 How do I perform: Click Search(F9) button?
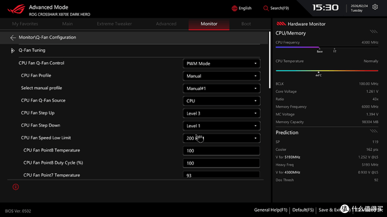click(276, 8)
